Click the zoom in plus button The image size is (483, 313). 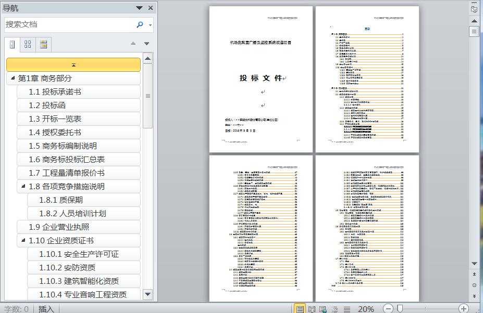point(463,309)
